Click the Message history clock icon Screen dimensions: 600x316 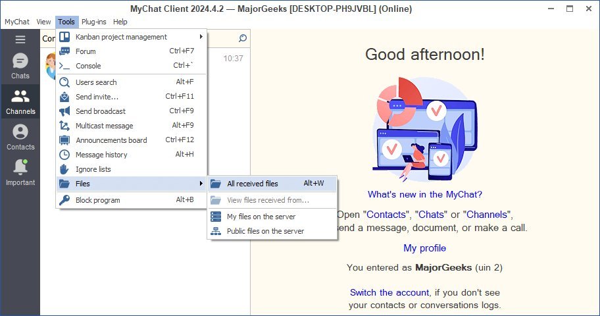click(64, 155)
